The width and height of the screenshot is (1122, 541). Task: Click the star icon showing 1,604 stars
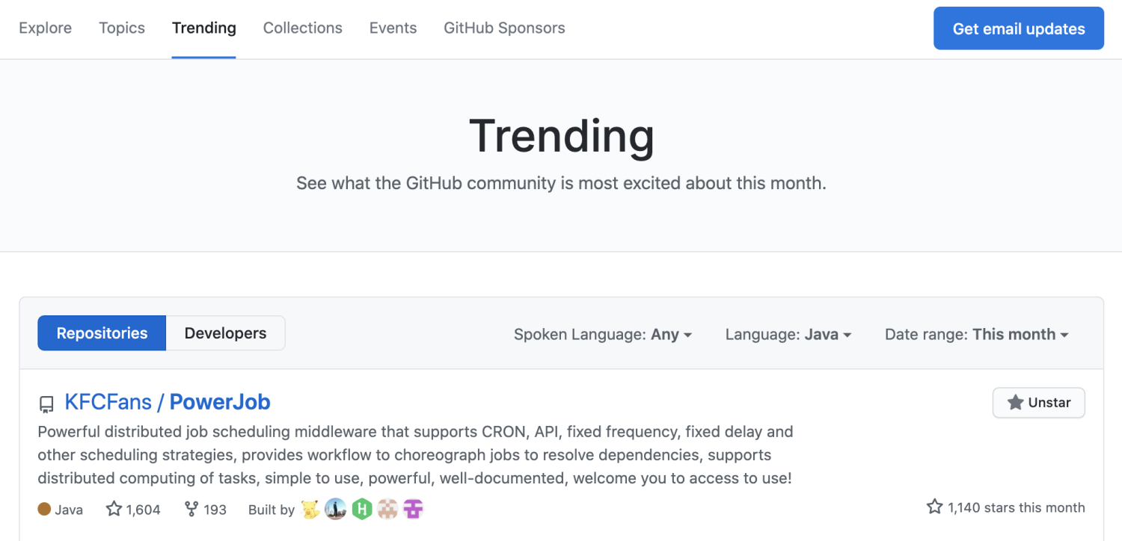(114, 510)
